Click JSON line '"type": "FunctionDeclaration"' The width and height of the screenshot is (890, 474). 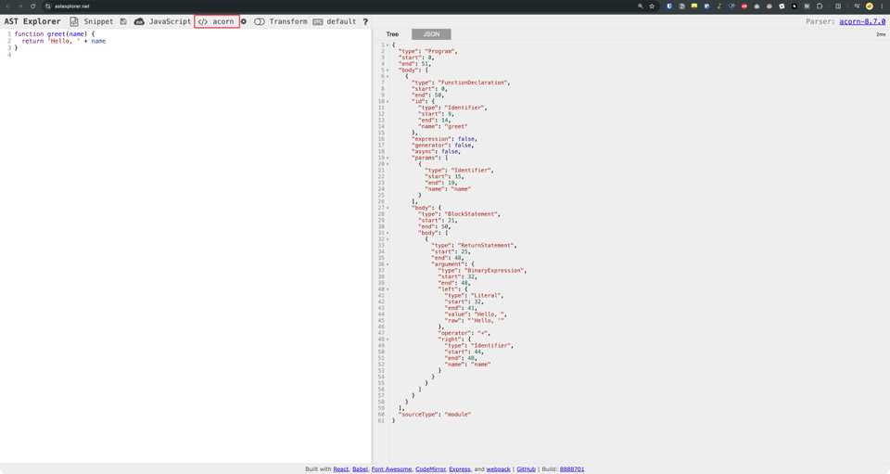coord(461,83)
